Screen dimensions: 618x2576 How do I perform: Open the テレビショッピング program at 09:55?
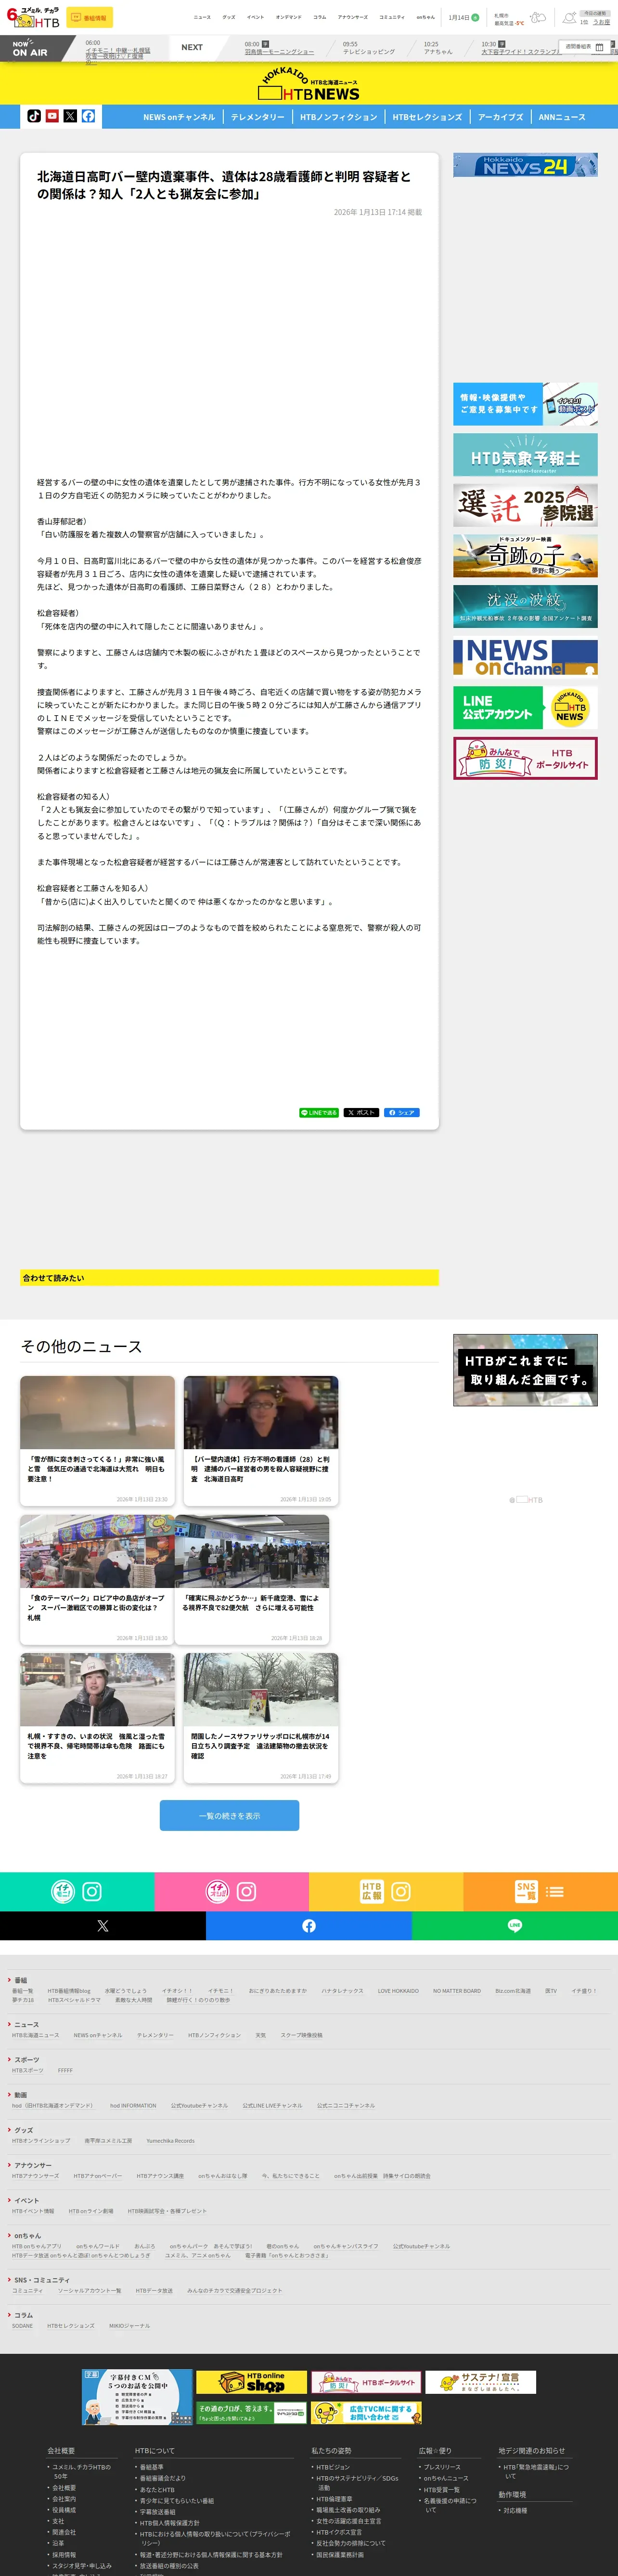tap(368, 52)
